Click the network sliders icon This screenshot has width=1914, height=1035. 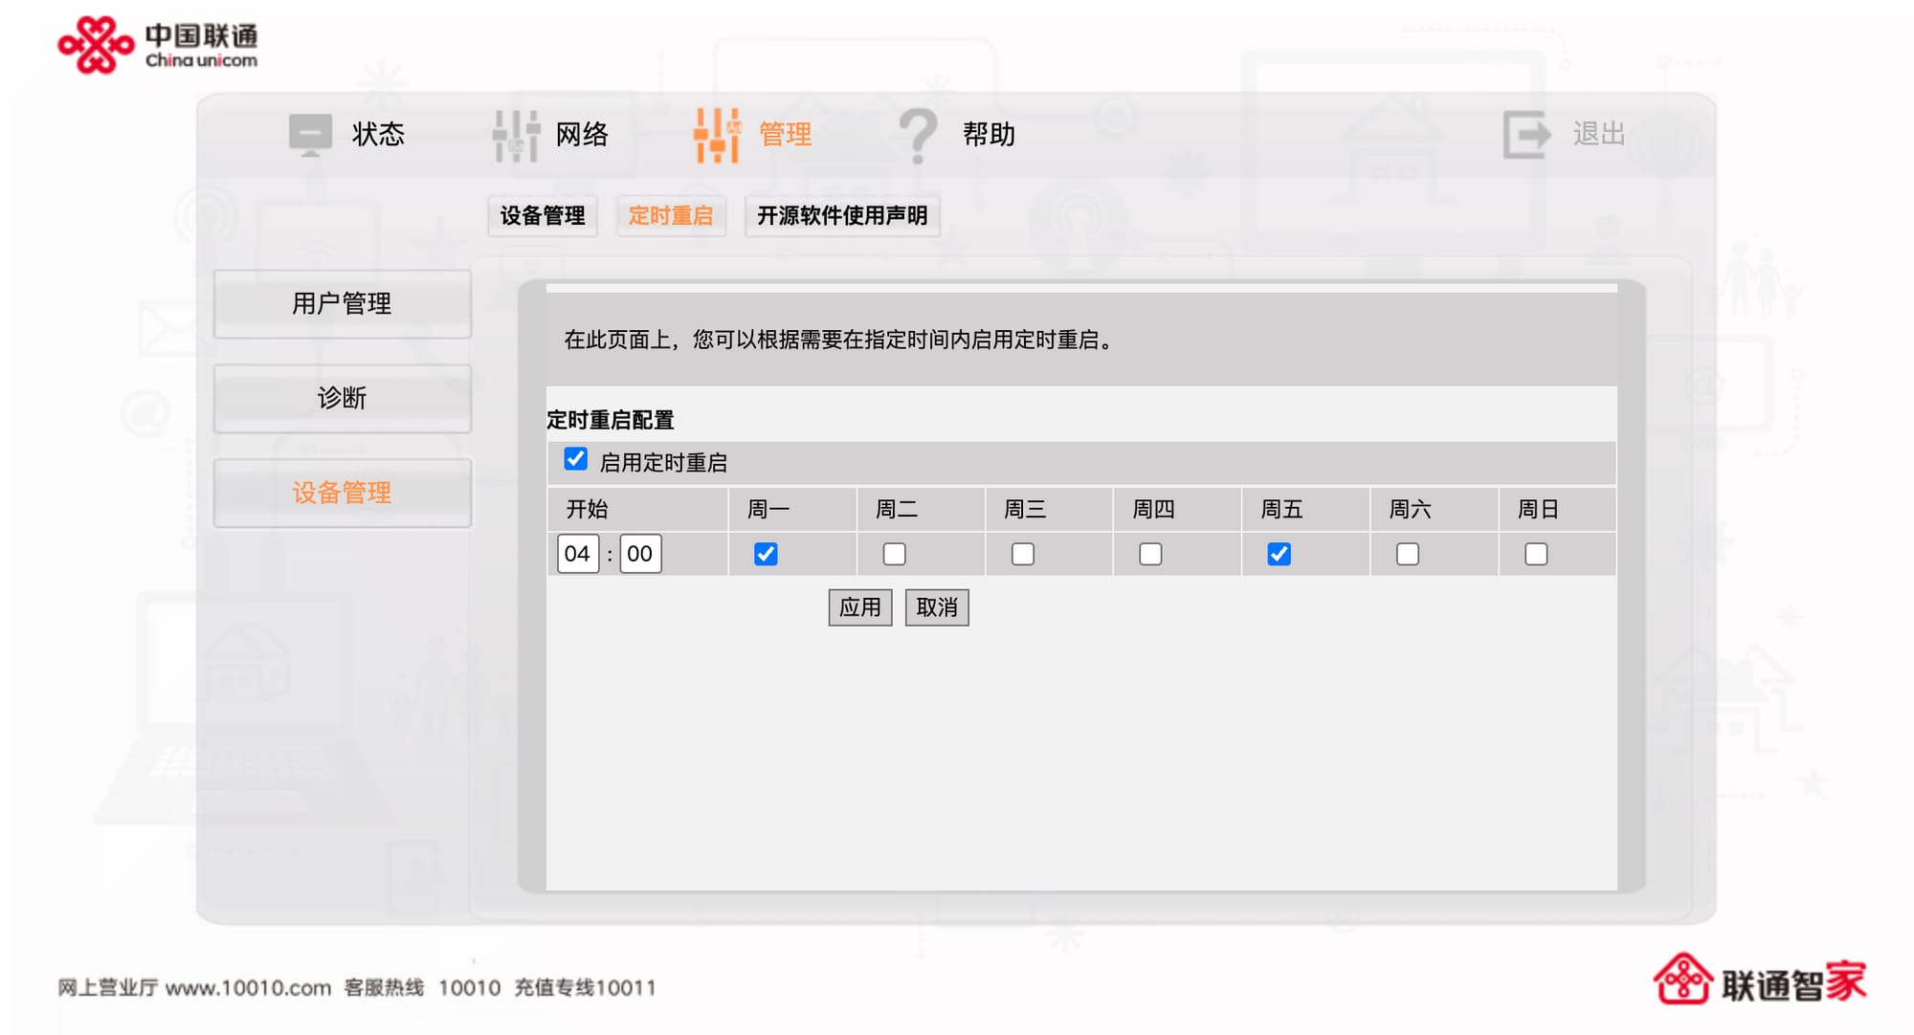point(516,135)
